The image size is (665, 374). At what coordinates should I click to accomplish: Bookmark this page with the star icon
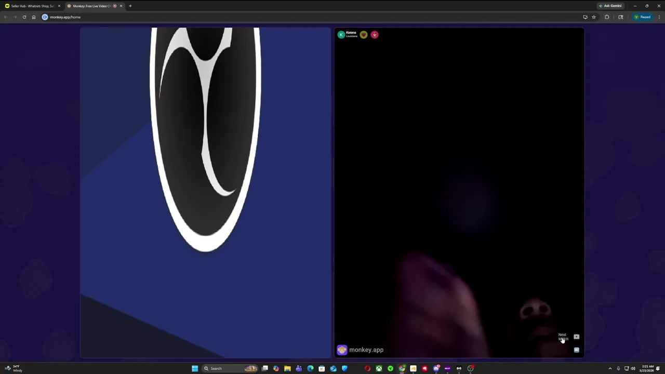(594, 17)
